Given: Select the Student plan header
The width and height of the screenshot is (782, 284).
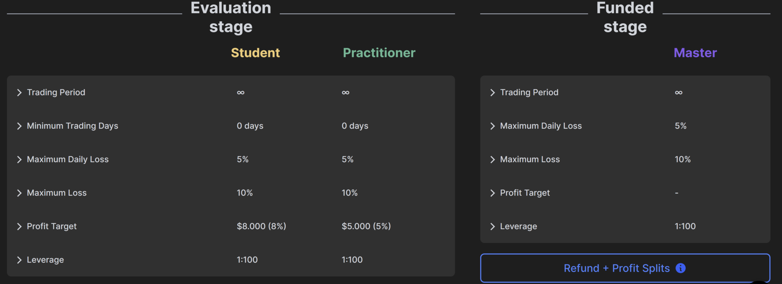Looking at the screenshot, I should [255, 53].
